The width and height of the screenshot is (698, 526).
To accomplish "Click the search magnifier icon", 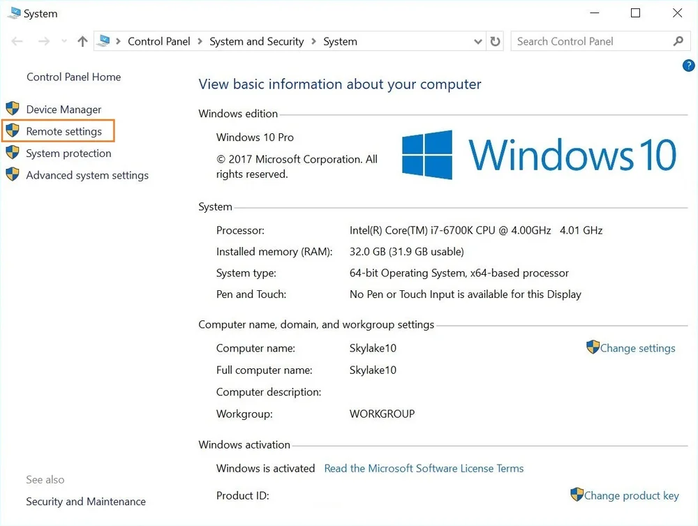I will point(678,41).
